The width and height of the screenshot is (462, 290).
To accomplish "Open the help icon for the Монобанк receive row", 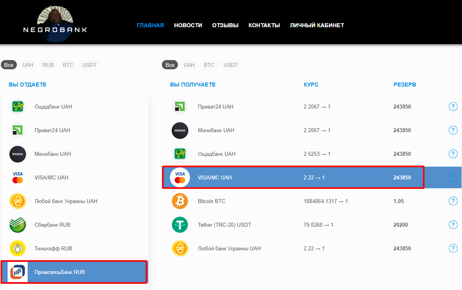I will [x=453, y=130].
